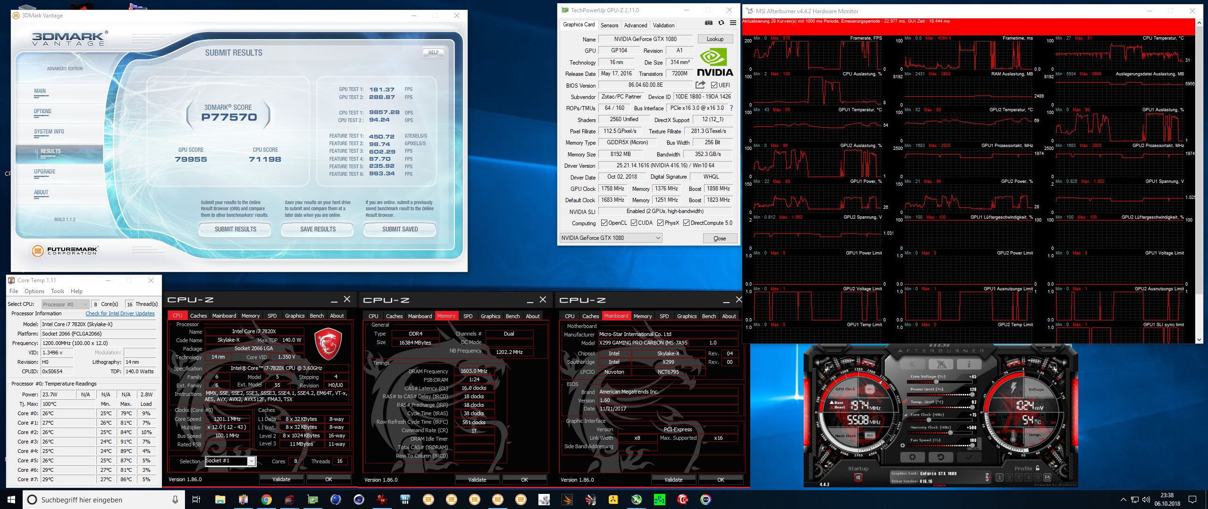1208x509 pixels.
Task: Select Afterburner profile slot 1
Action: (x=999, y=477)
